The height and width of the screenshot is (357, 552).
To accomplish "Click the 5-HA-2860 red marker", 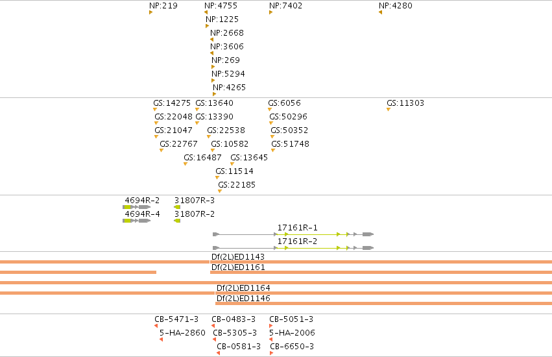I will coord(162,339).
